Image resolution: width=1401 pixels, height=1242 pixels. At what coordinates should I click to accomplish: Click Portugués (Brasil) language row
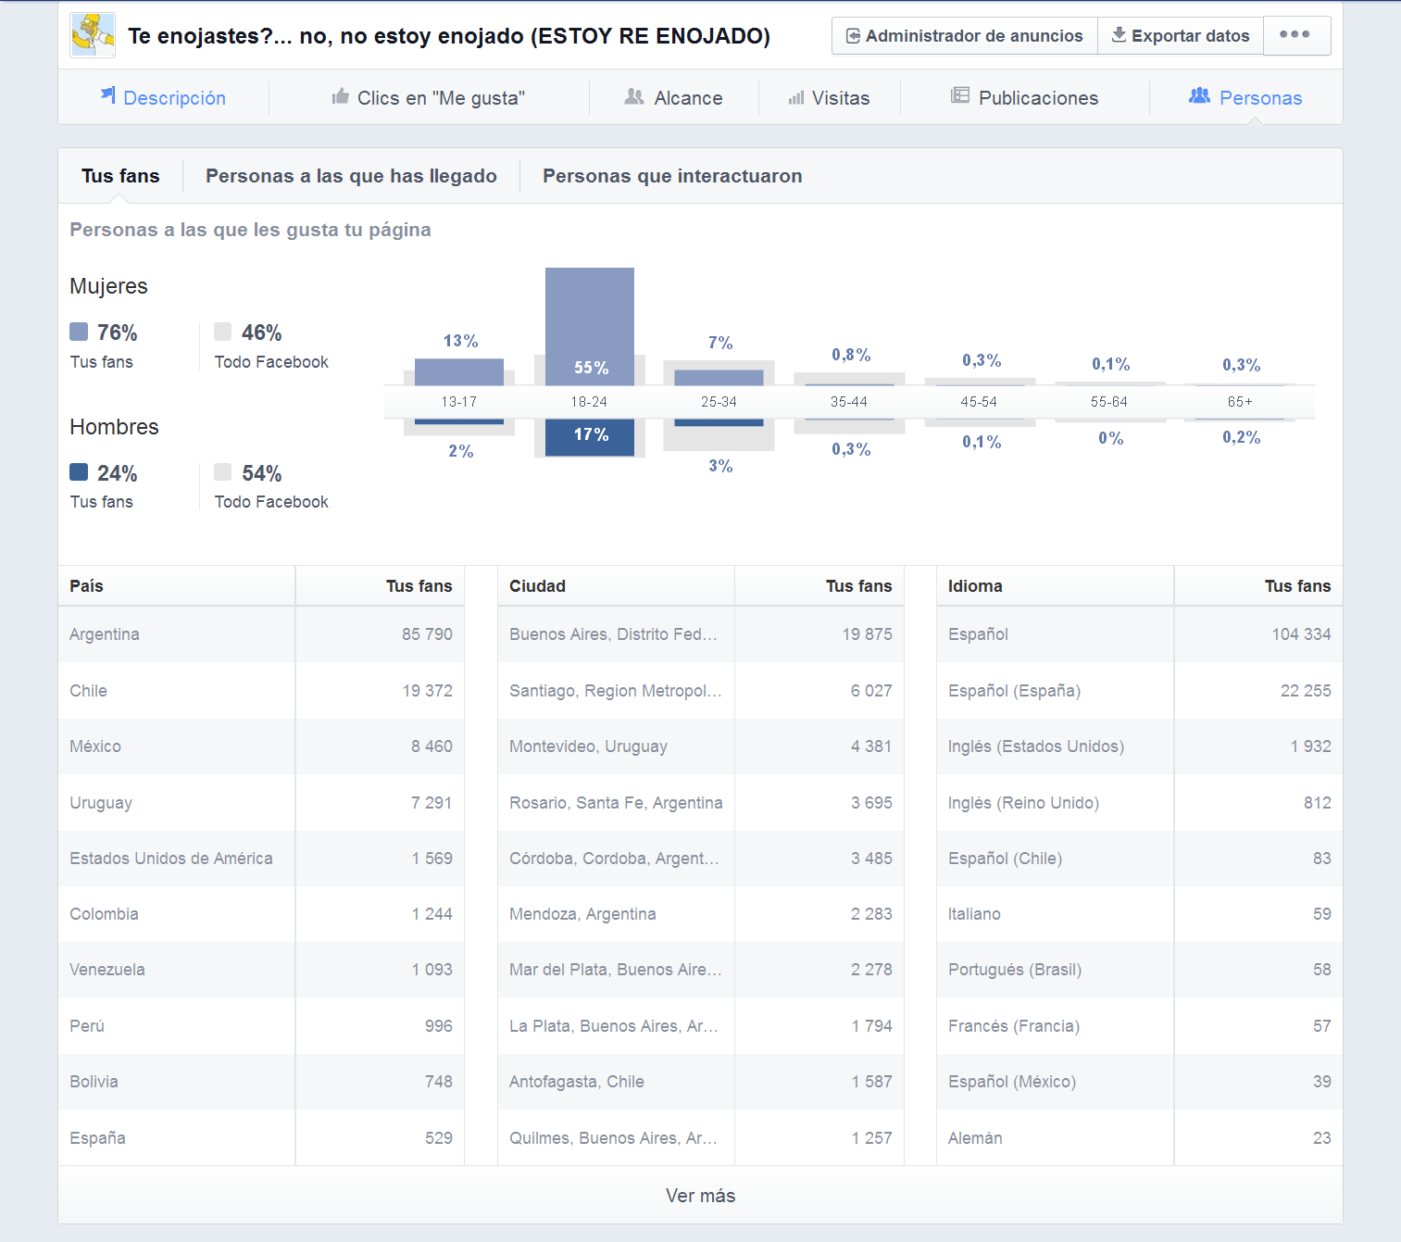[x=1140, y=970]
